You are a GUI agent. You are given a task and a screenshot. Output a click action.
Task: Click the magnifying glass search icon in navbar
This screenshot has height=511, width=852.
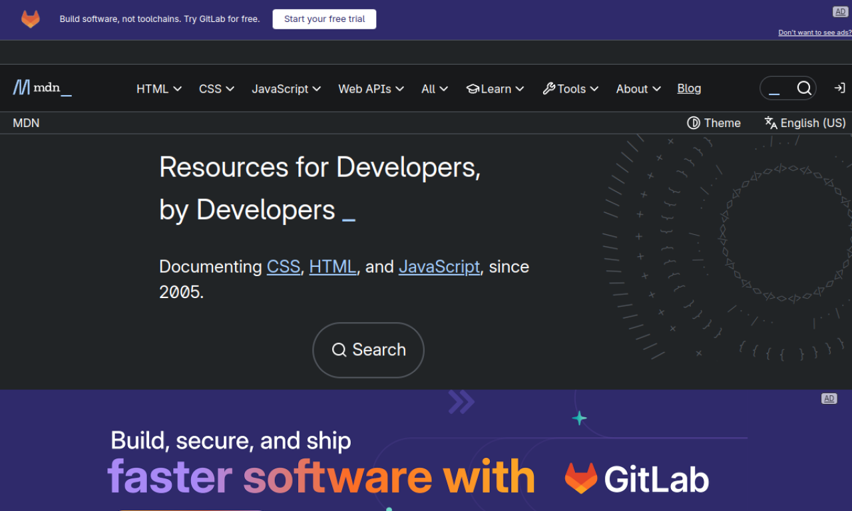[804, 88]
